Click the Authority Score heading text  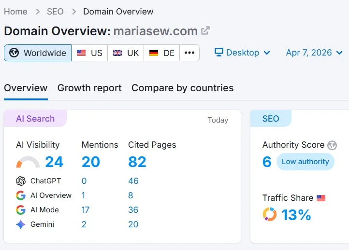(293, 145)
